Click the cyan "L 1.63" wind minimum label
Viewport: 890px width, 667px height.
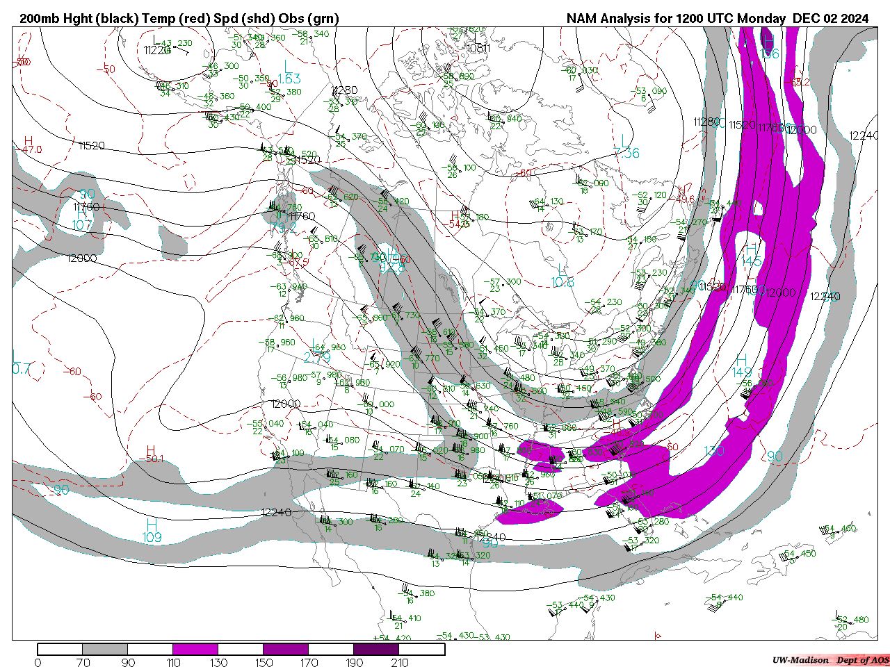(289, 72)
